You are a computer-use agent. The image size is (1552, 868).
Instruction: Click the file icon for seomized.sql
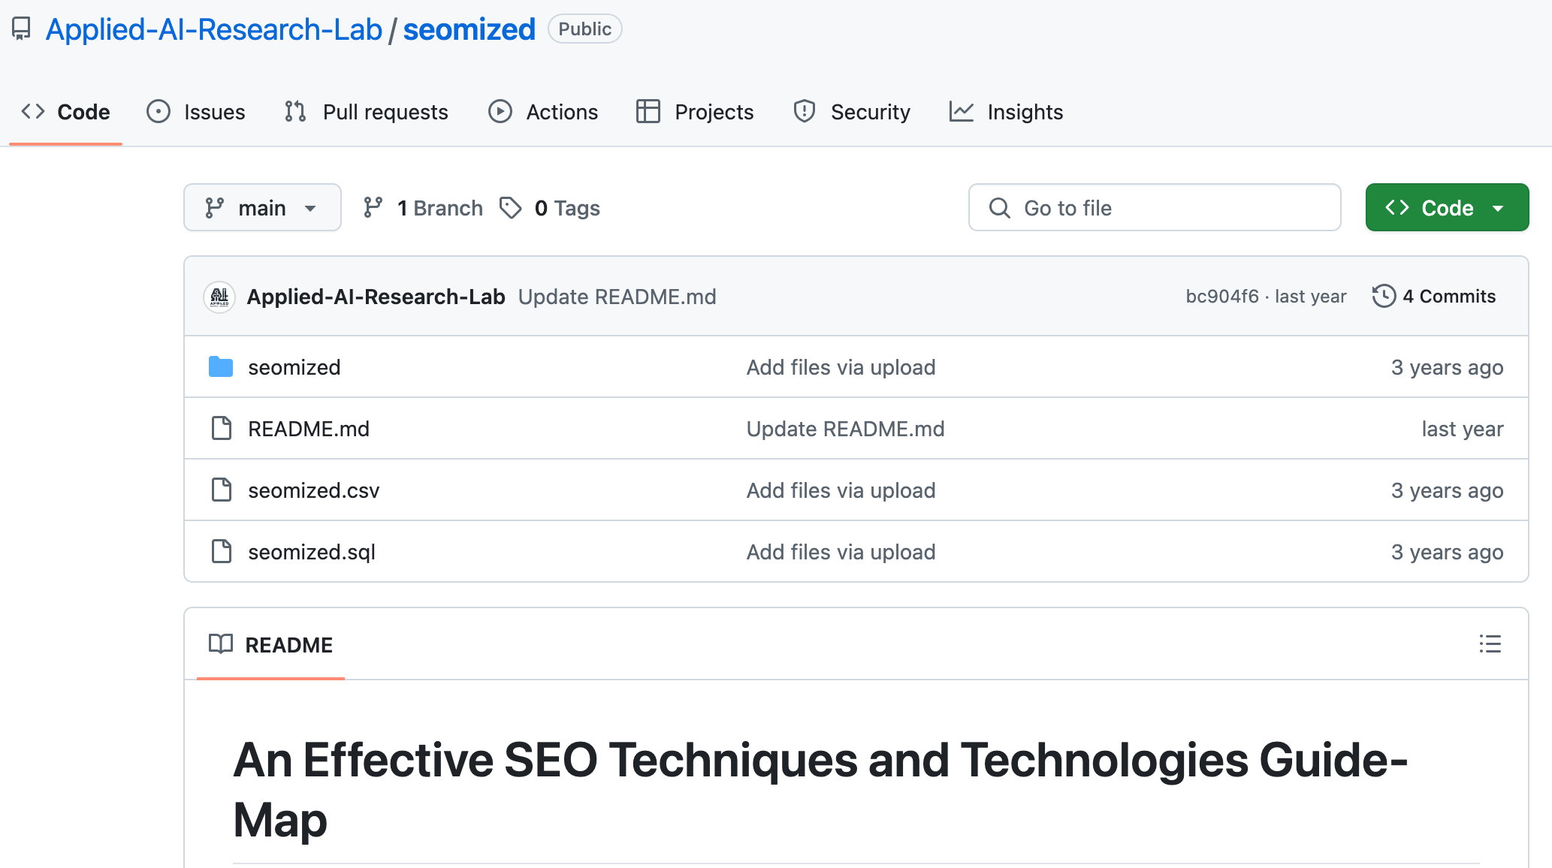click(222, 552)
